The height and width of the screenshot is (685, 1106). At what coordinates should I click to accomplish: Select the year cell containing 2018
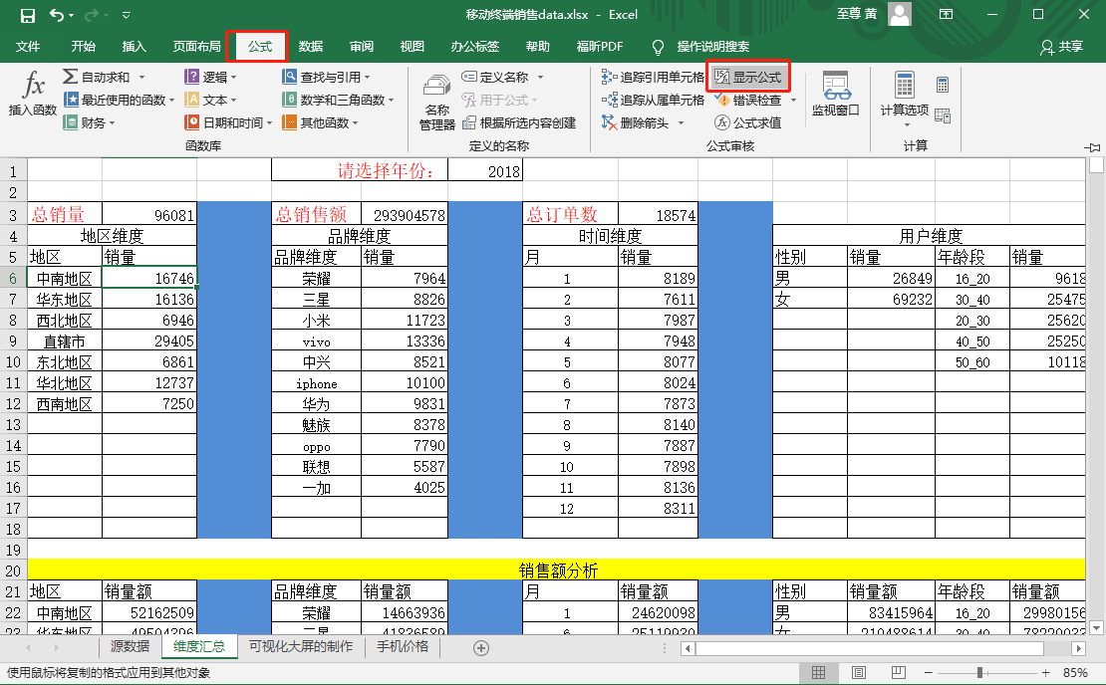pyautogui.click(x=485, y=170)
